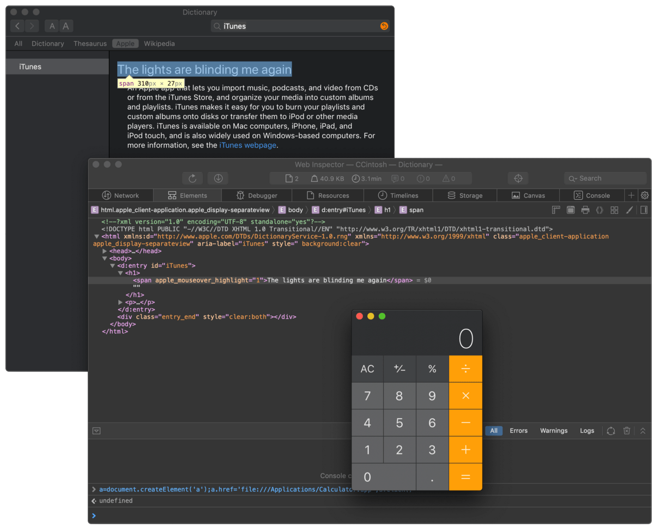This screenshot has width=654, height=528.
Task: Collapse the console drawer with chevrons
Action: point(643,431)
